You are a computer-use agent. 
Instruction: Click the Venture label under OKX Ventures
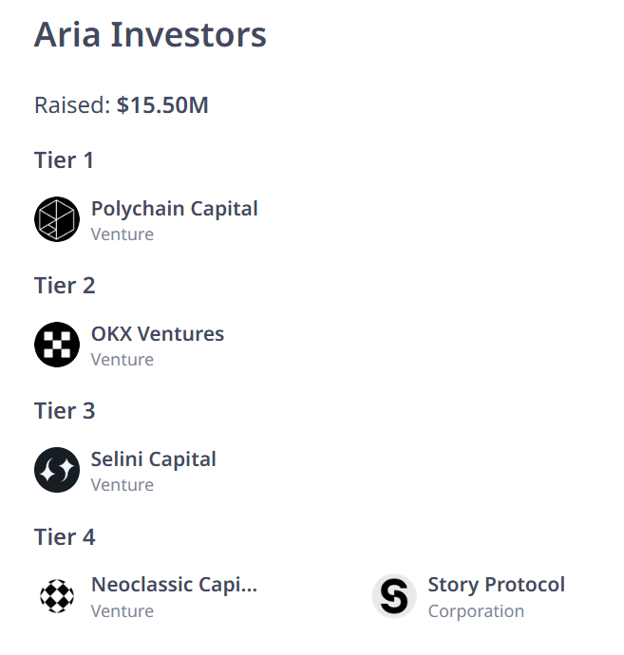tap(122, 360)
